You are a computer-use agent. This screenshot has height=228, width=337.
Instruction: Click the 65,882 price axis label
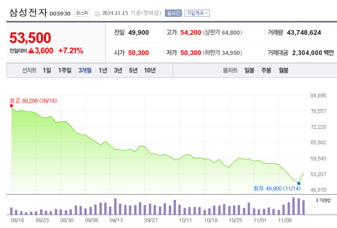coord(318,142)
